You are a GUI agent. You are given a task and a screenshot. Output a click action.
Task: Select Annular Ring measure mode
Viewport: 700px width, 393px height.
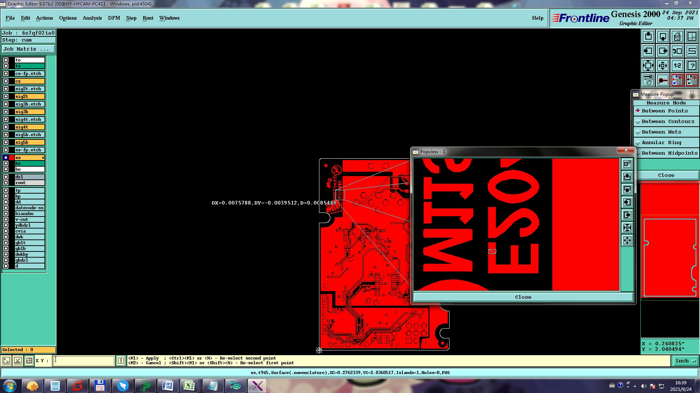point(661,143)
